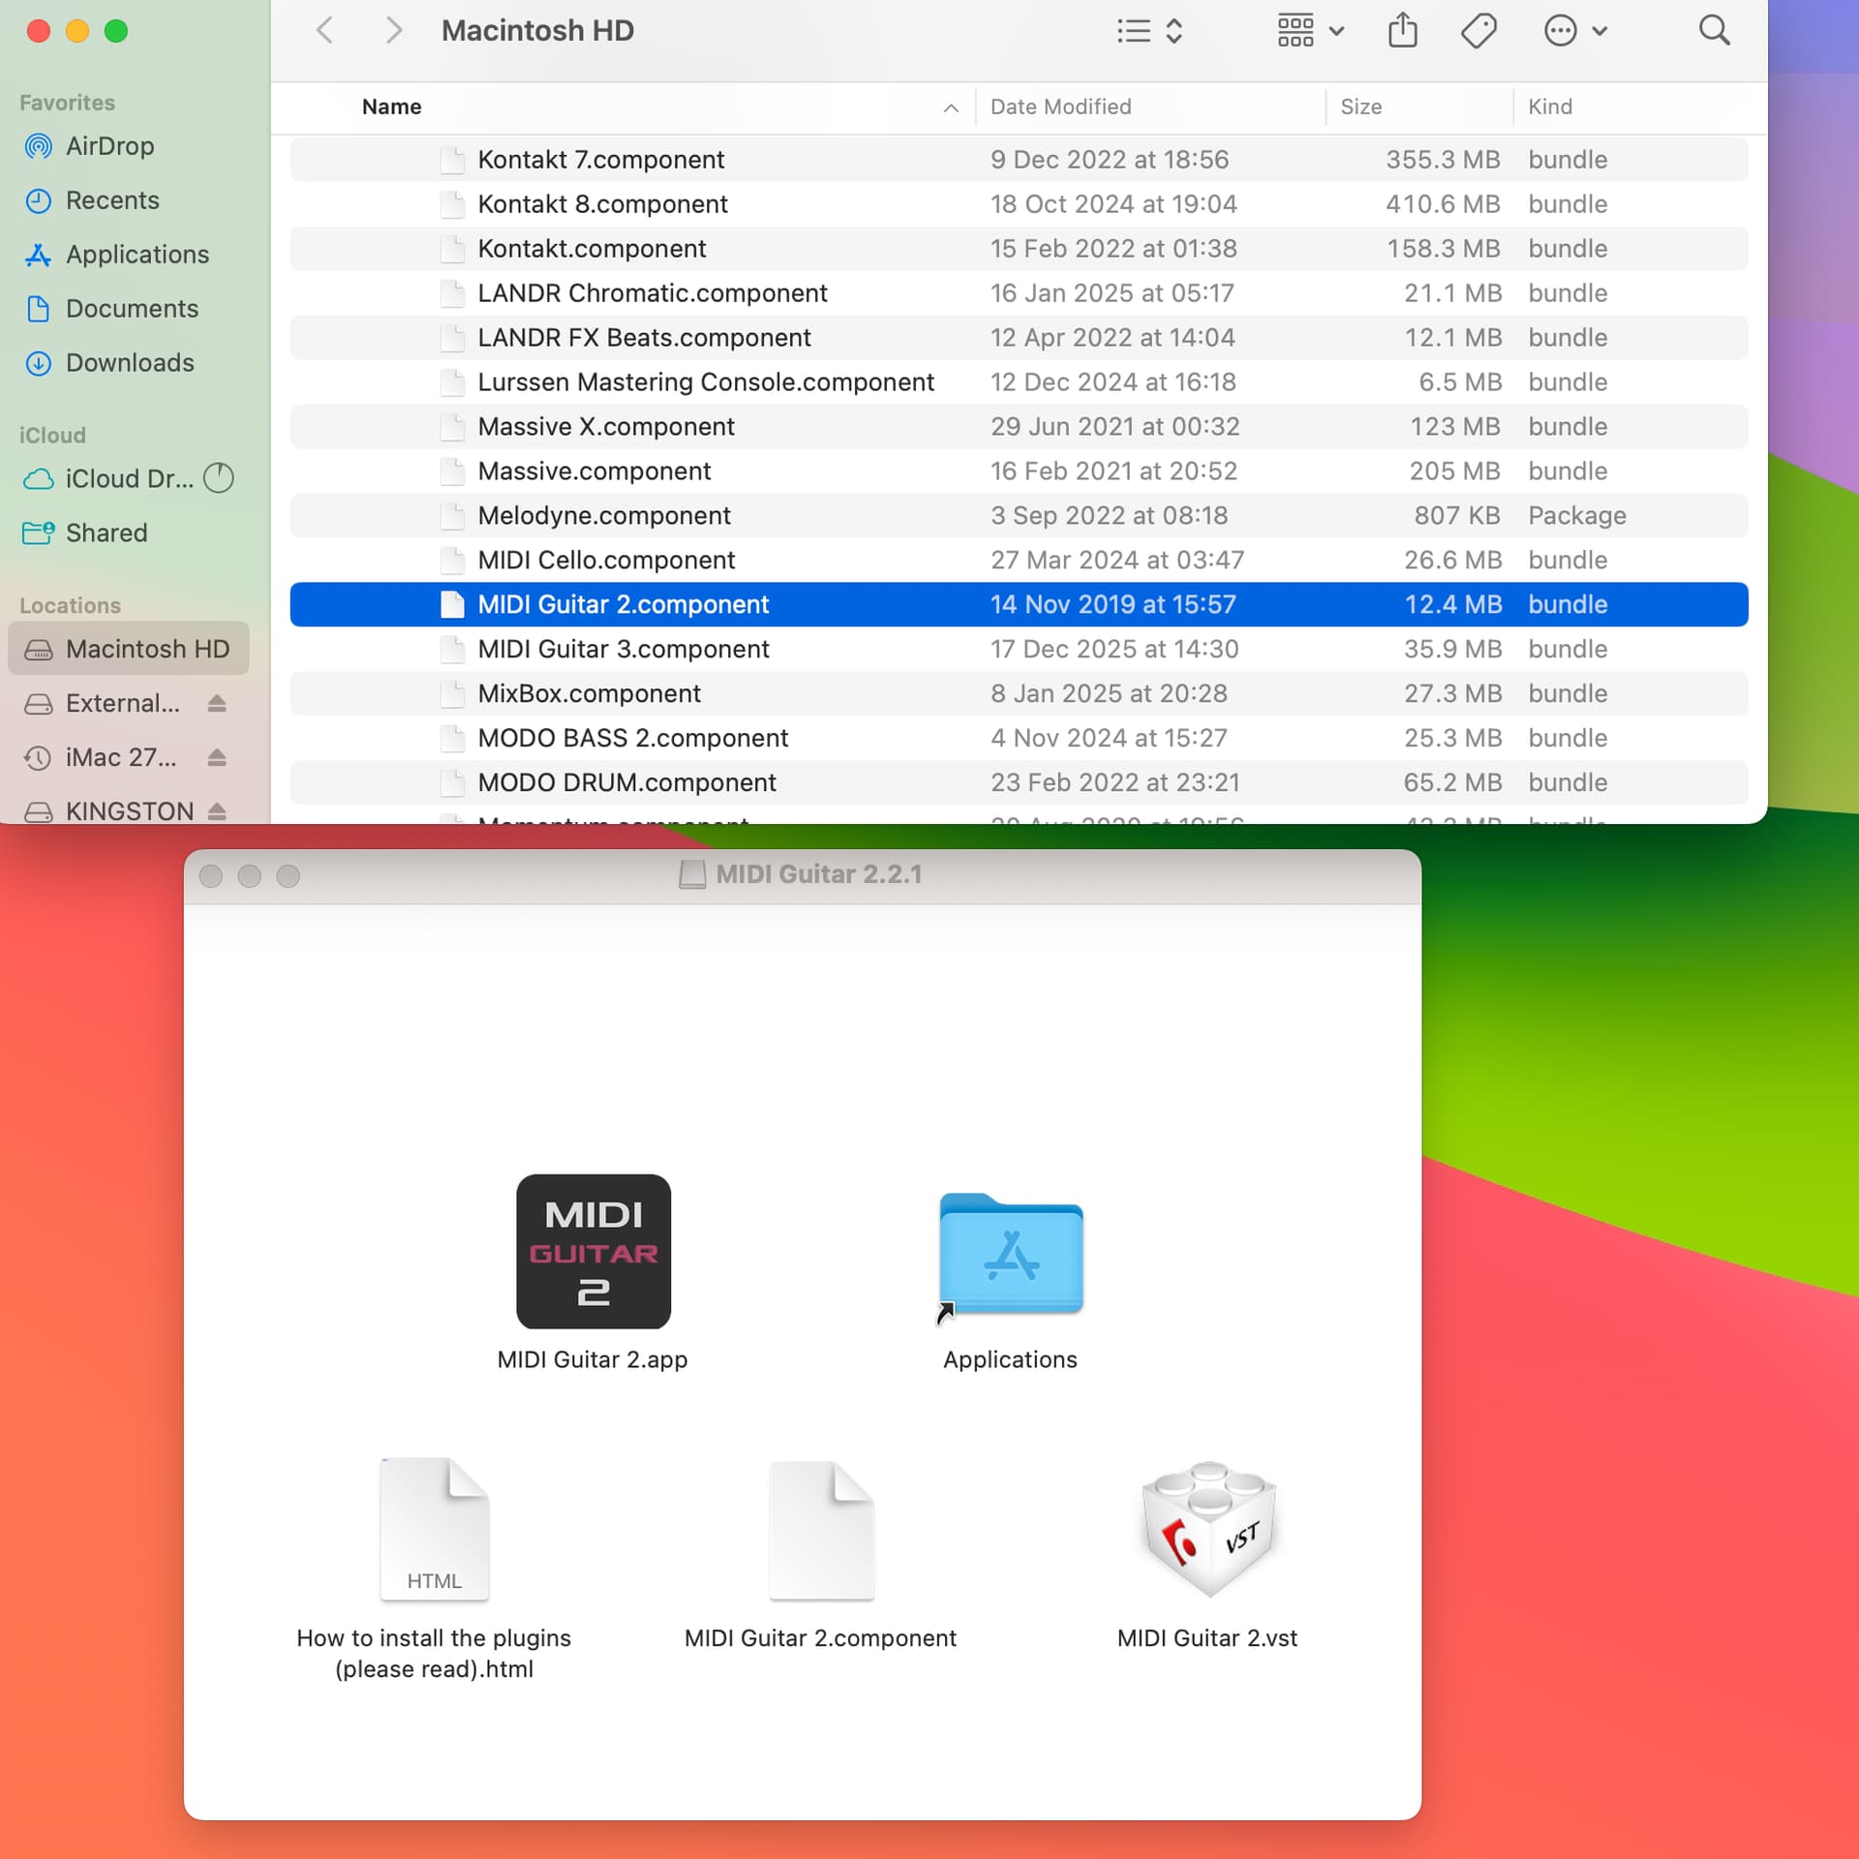This screenshot has height=1859, width=1859.
Task: Click the Share toolbar icon
Action: [x=1402, y=31]
